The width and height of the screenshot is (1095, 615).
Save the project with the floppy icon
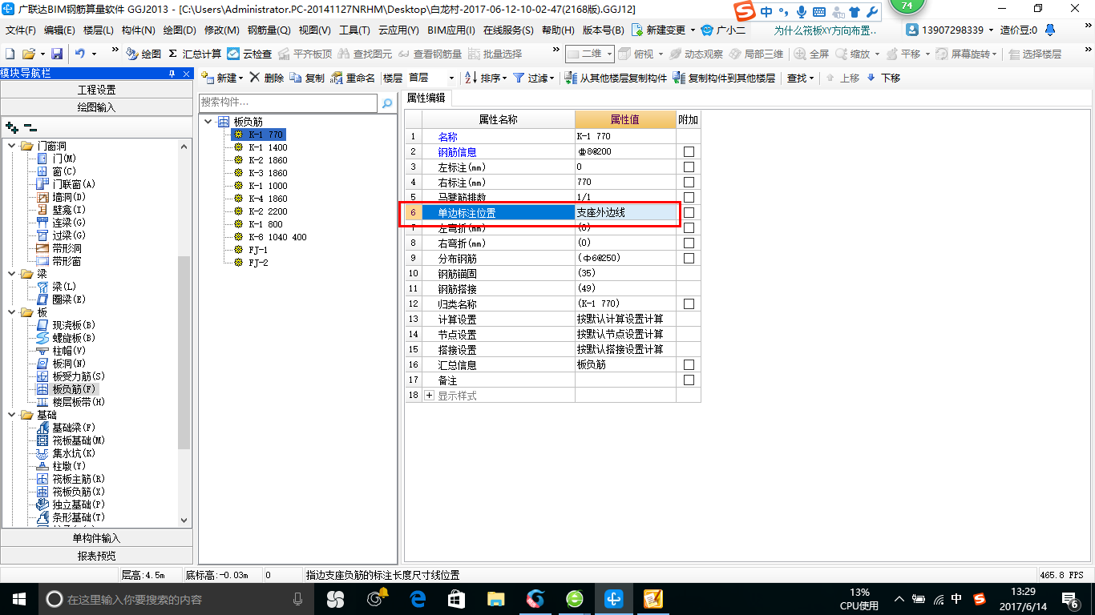57,54
